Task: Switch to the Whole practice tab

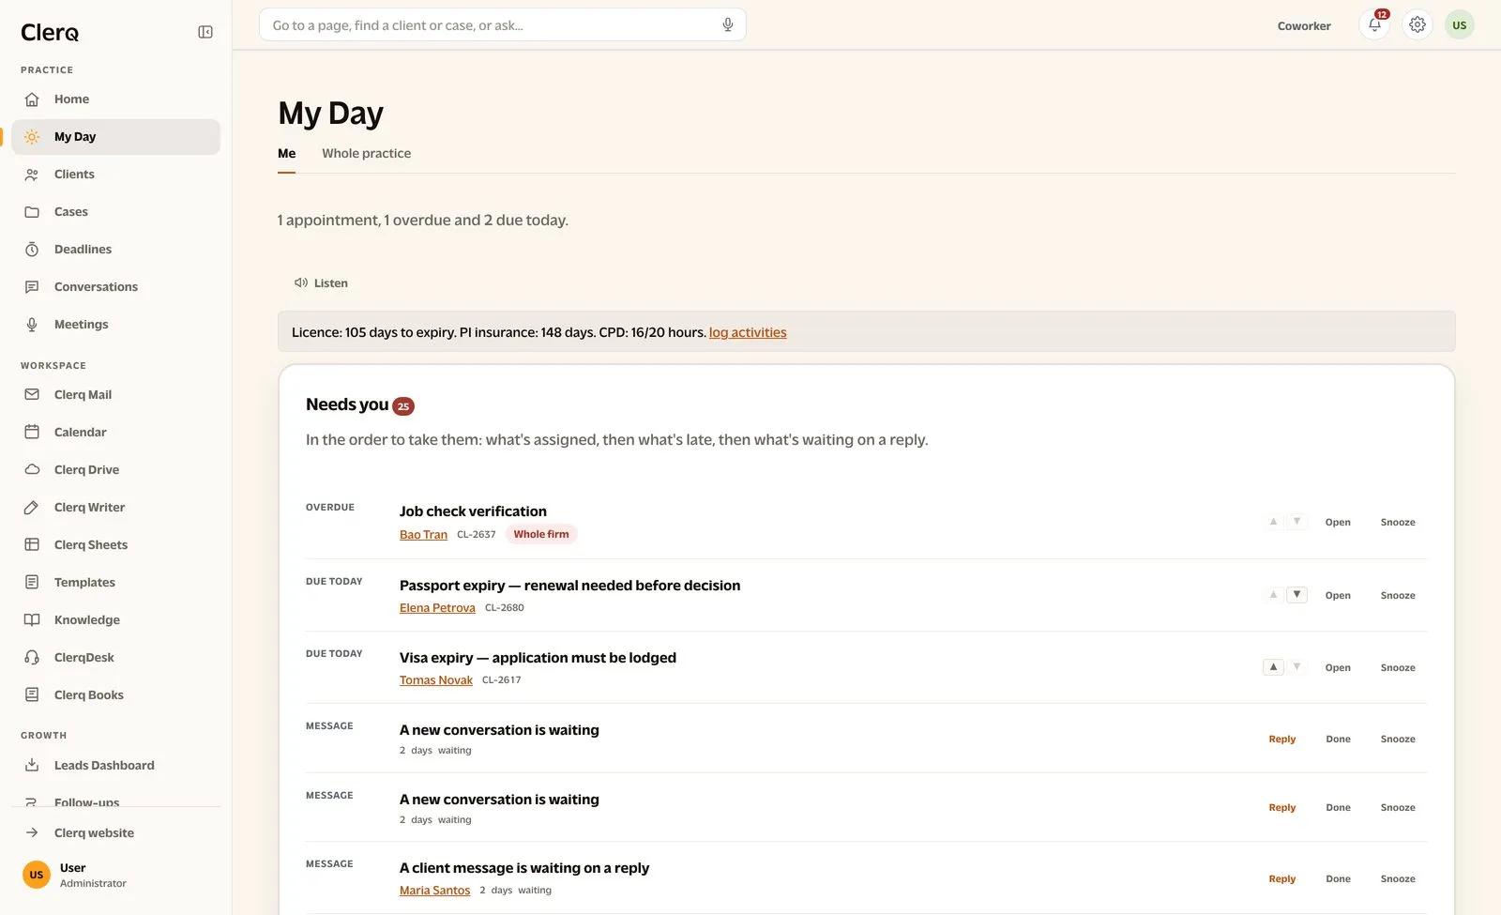Action: pyautogui.click(x=366, y=154)
